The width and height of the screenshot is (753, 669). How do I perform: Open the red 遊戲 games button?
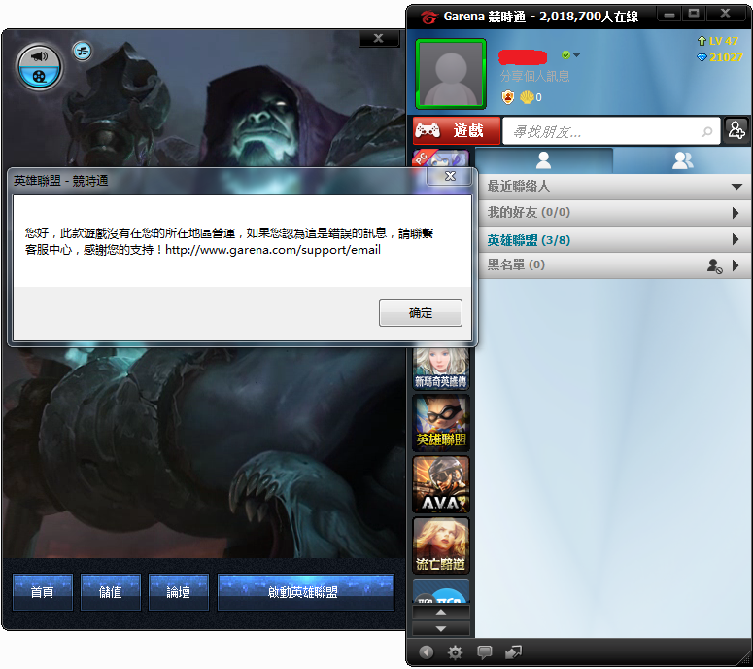(x=457, y=130)
